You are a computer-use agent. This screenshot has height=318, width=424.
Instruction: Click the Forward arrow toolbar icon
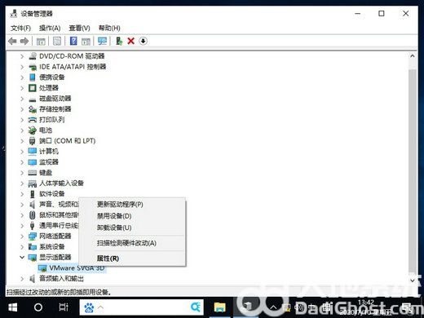coord(24,42)
